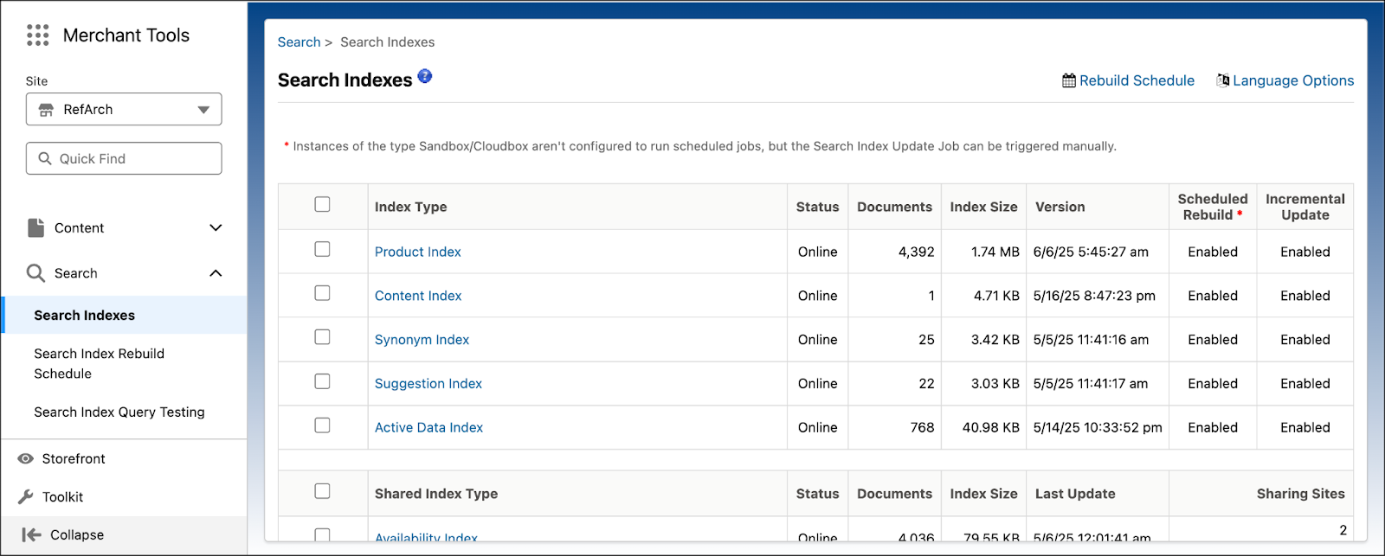Open the app launcher grid icon
The image size is (1385, 556).
[37, 35]
